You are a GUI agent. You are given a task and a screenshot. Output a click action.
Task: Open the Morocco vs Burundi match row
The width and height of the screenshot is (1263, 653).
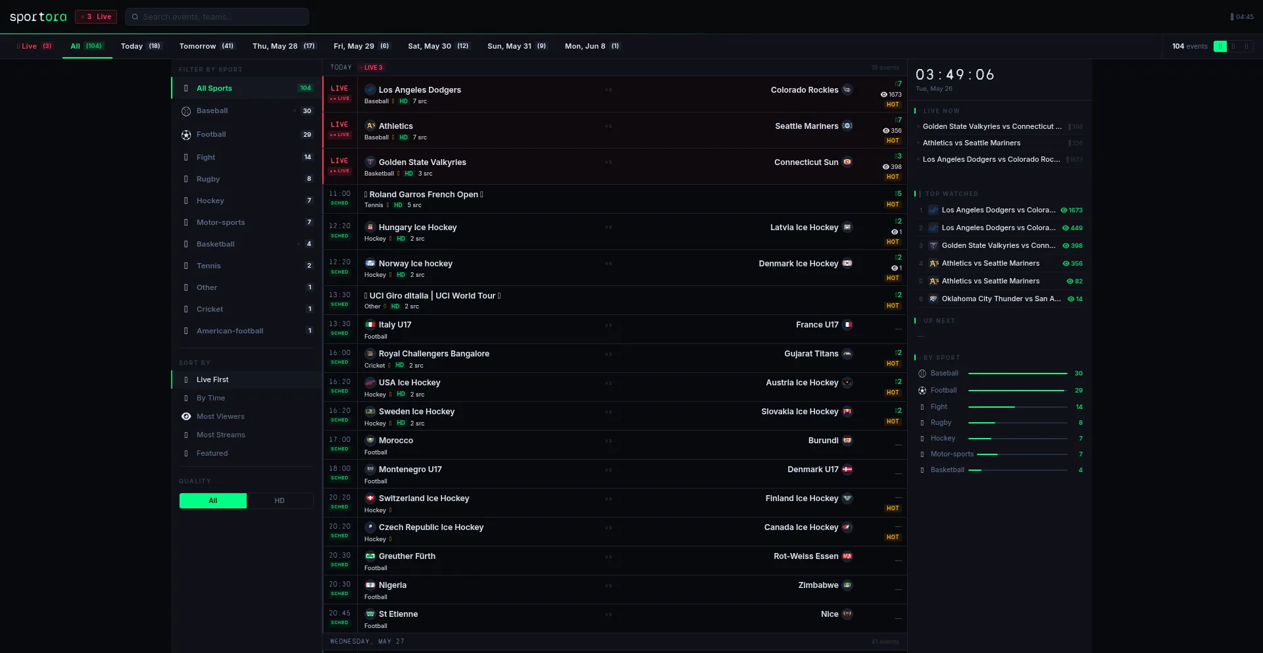[615, 445]
